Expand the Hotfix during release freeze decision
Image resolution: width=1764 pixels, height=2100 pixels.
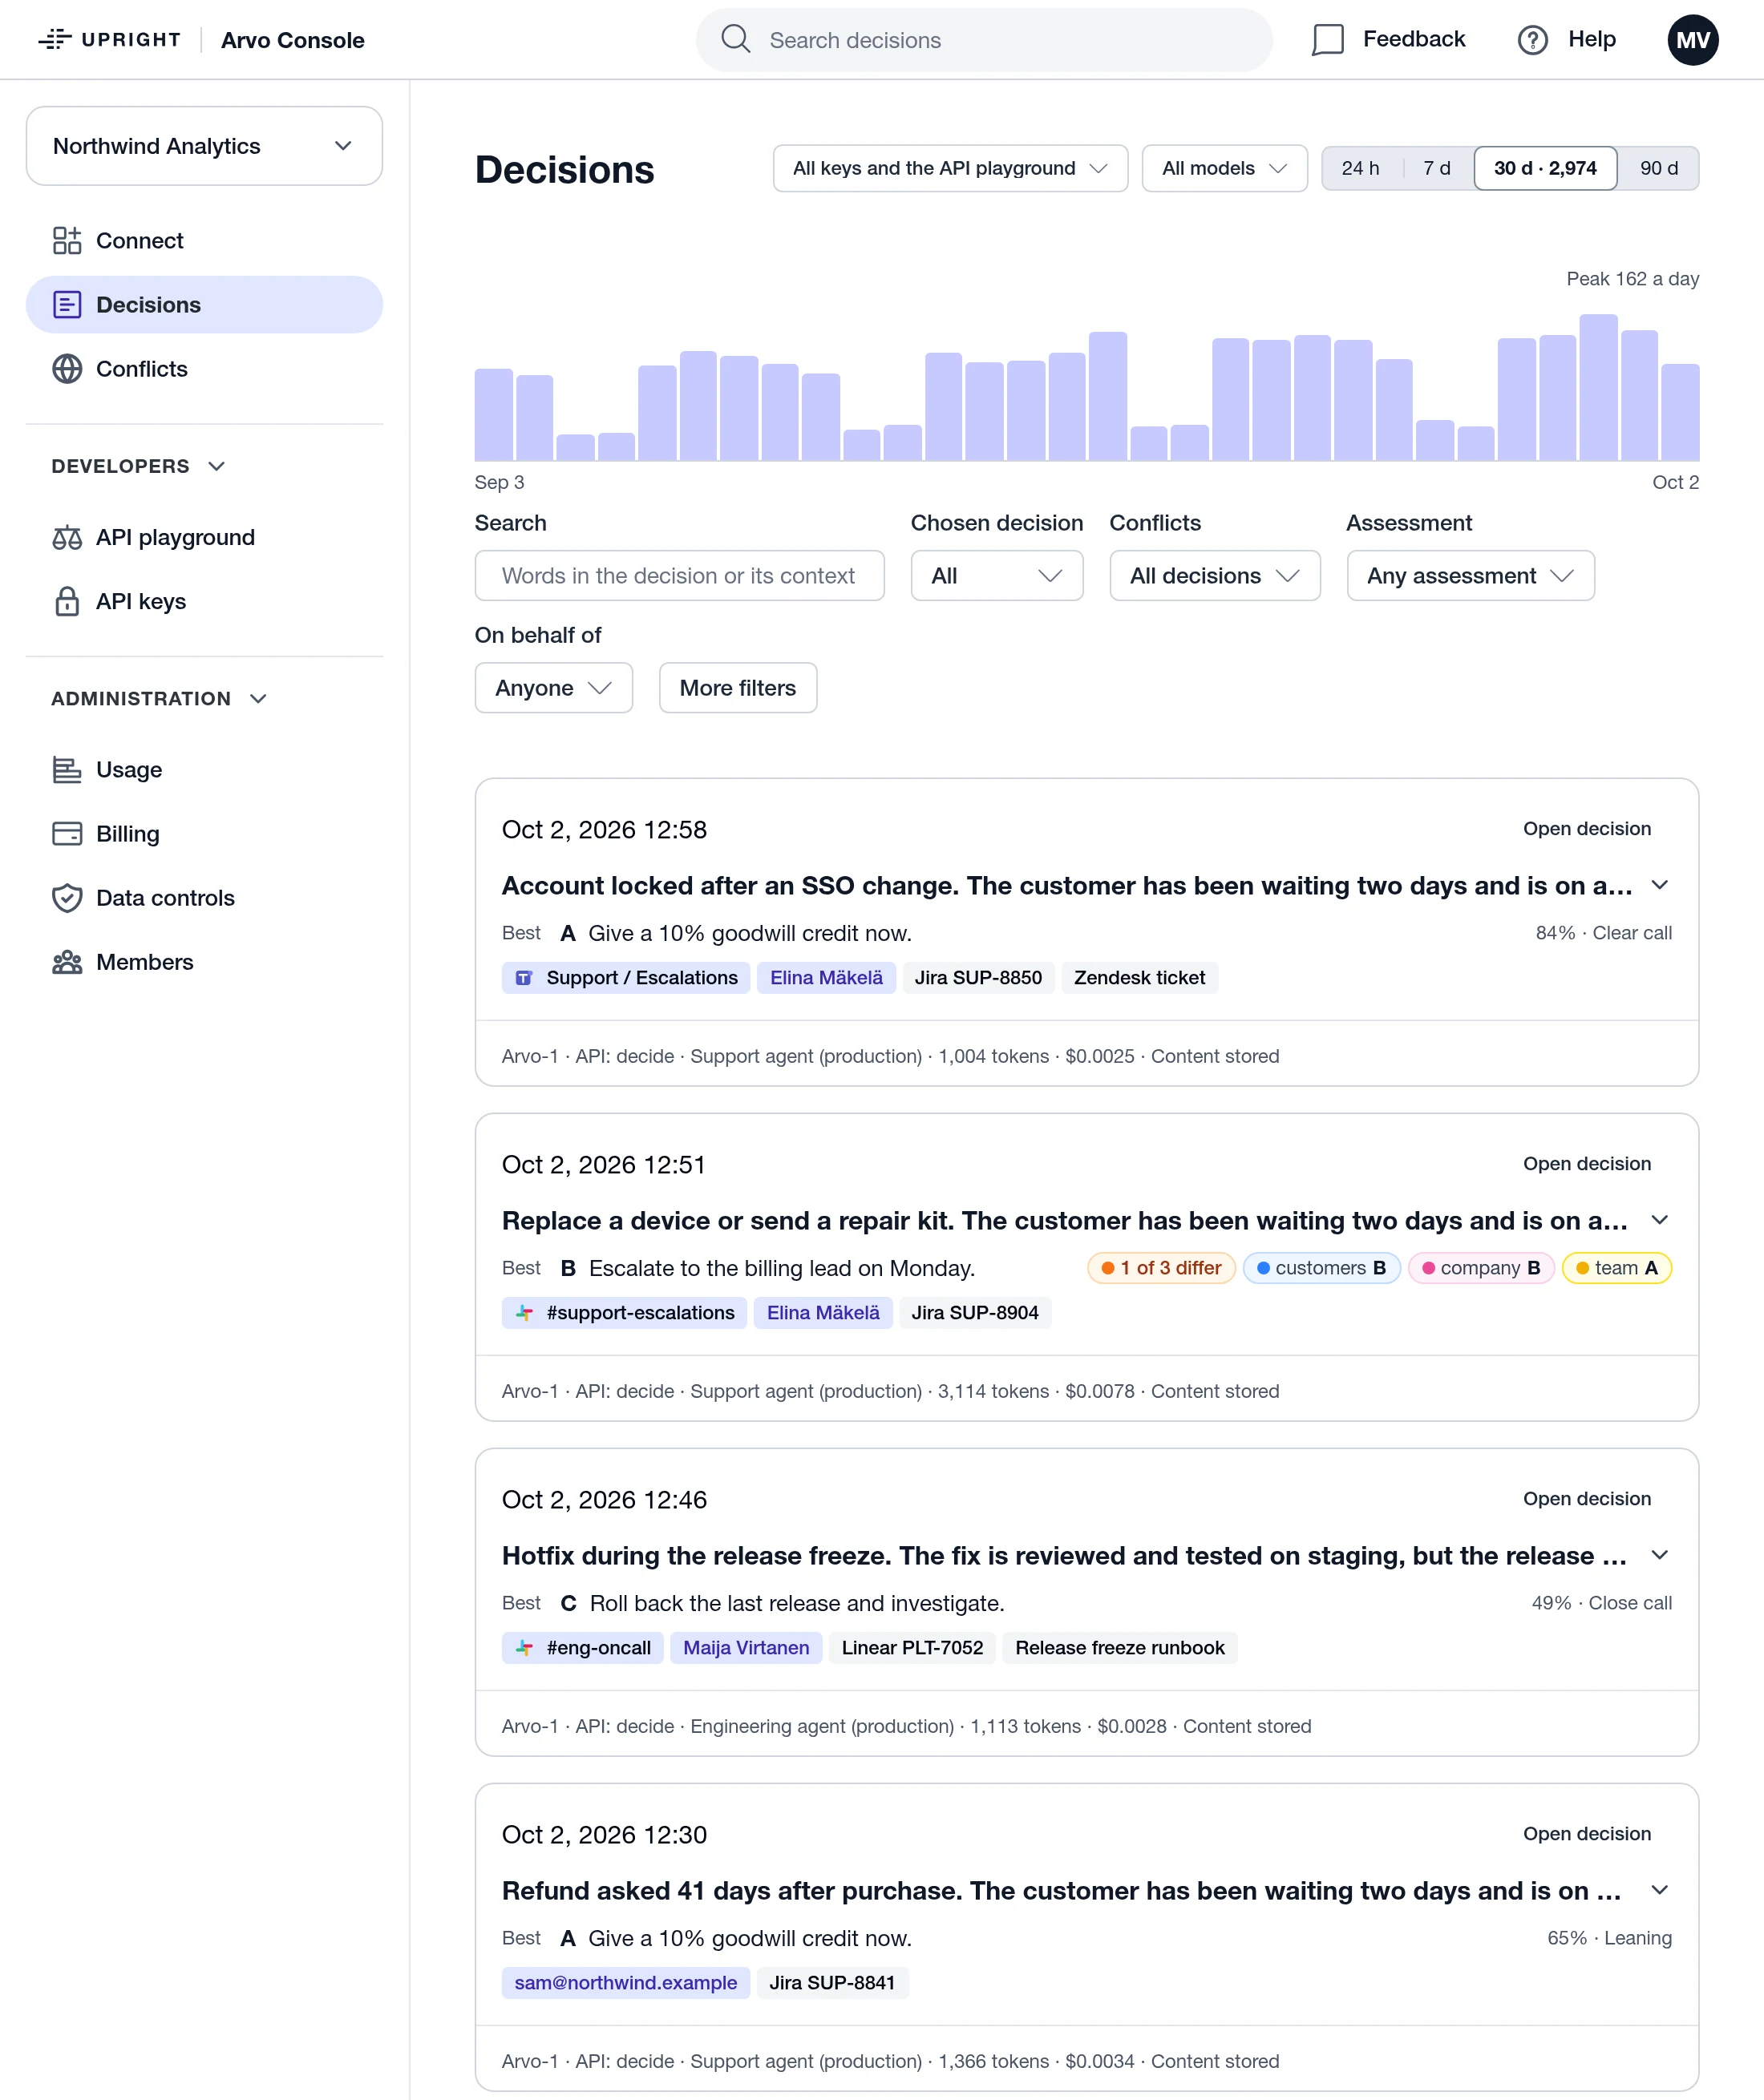tap(1659, 1555)
